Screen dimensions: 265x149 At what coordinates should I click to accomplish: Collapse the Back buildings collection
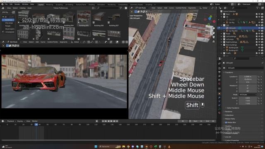pyautogui.click(x=221, y=45)
